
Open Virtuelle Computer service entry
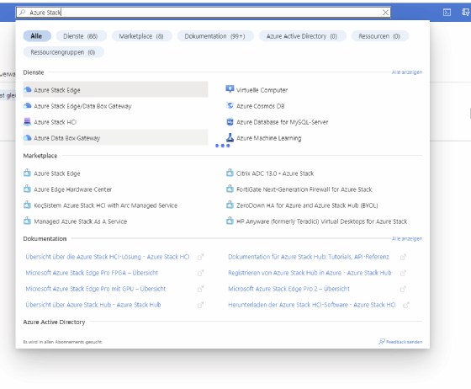(262, 90)
